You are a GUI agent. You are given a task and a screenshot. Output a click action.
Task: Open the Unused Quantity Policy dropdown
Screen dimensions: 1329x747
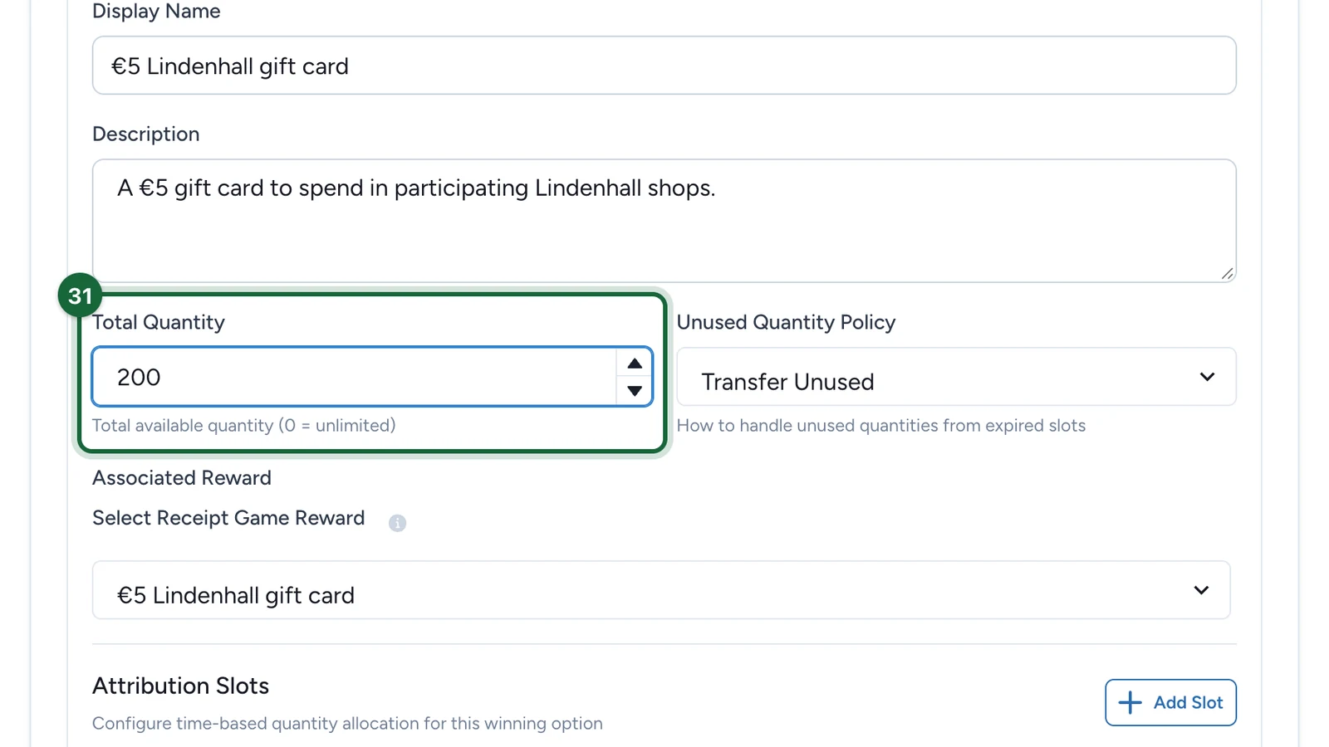coord(956,377)
